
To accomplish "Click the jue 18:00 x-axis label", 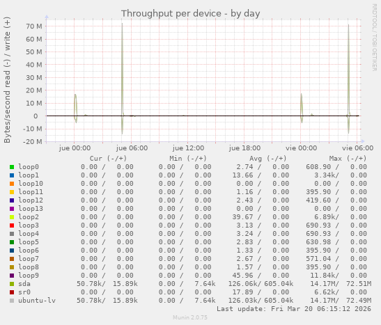I will point(244,148).
